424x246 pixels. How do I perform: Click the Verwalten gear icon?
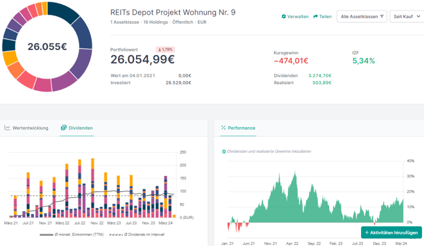(x=284, y=17)
